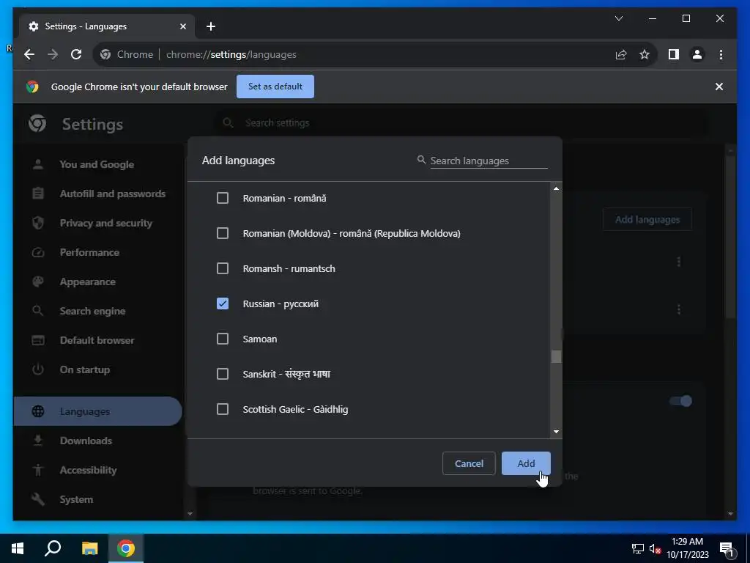This screenshot has height=563, width=750.
Task: Click the Accessibility figure icon
Action: [38, 470]
